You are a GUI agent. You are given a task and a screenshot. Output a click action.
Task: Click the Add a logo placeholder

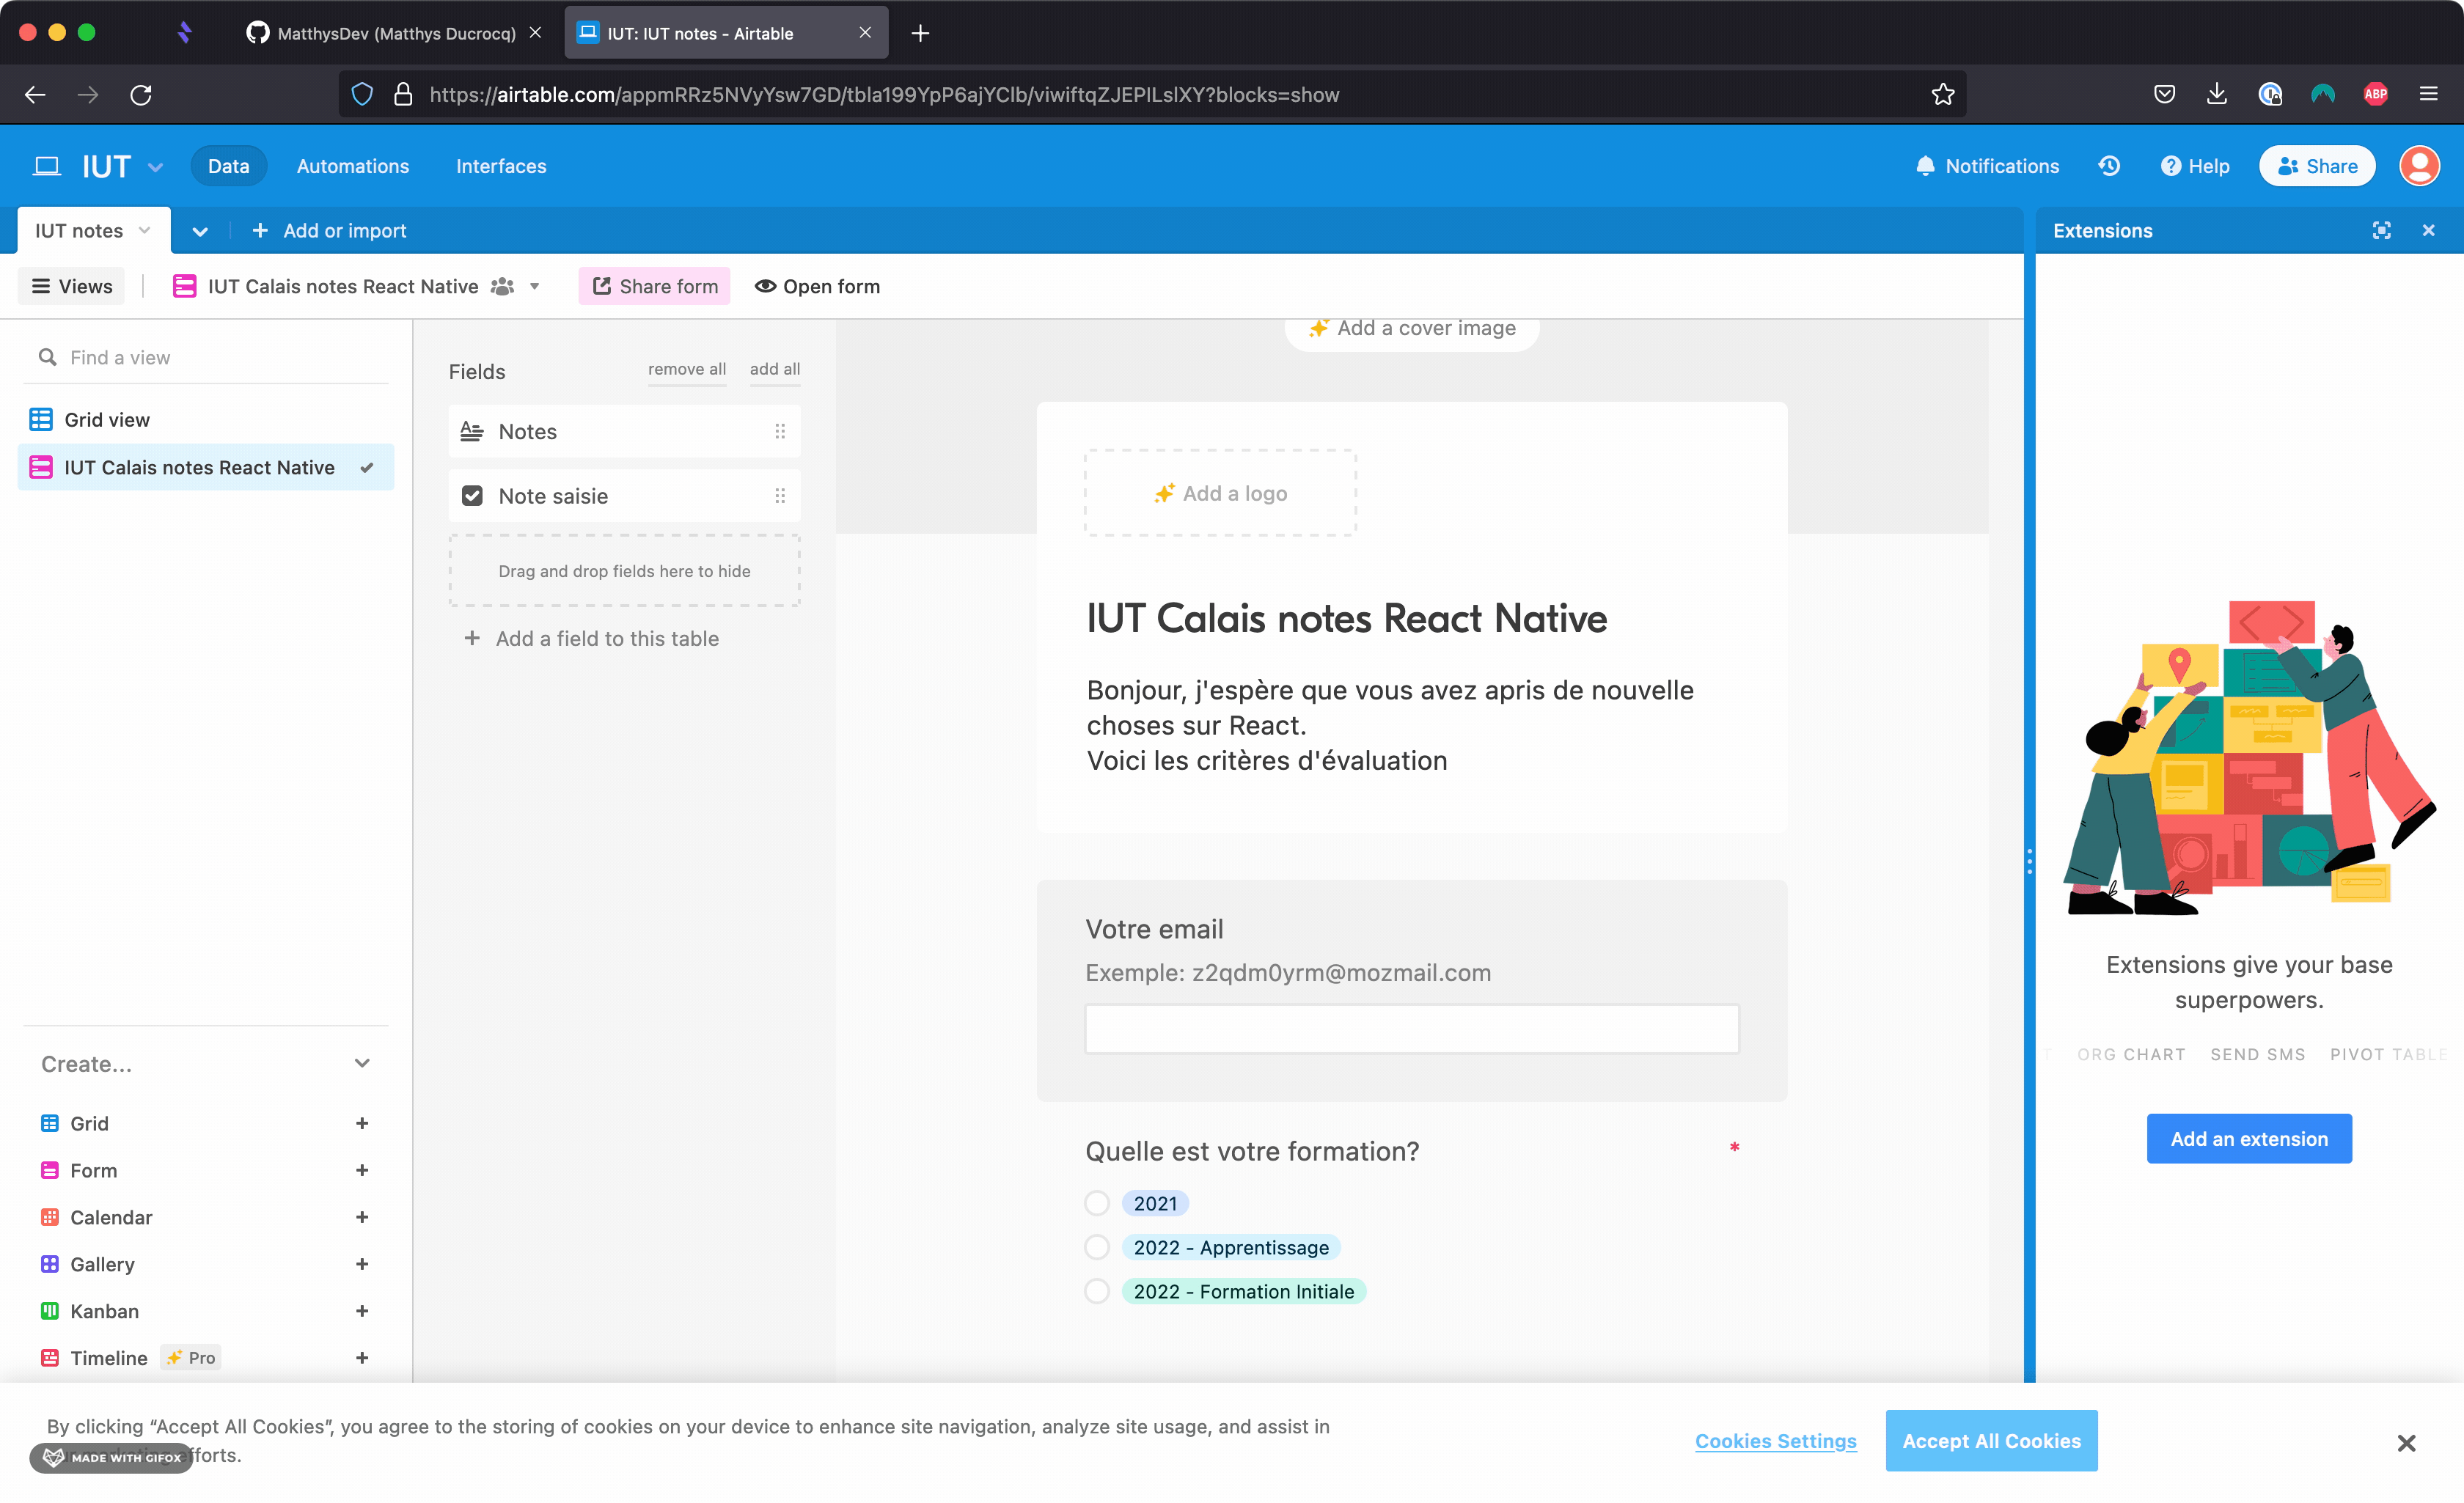(x=1220, y=493)
